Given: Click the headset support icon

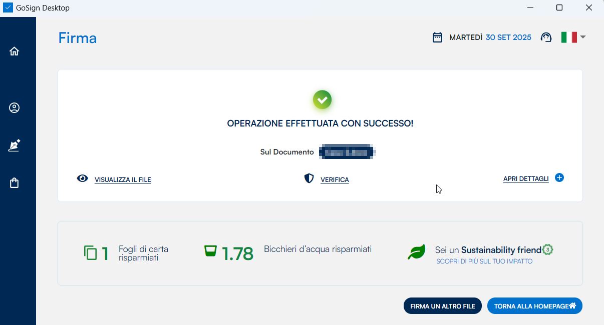Looking at the screenshot, I should point(546,37).
